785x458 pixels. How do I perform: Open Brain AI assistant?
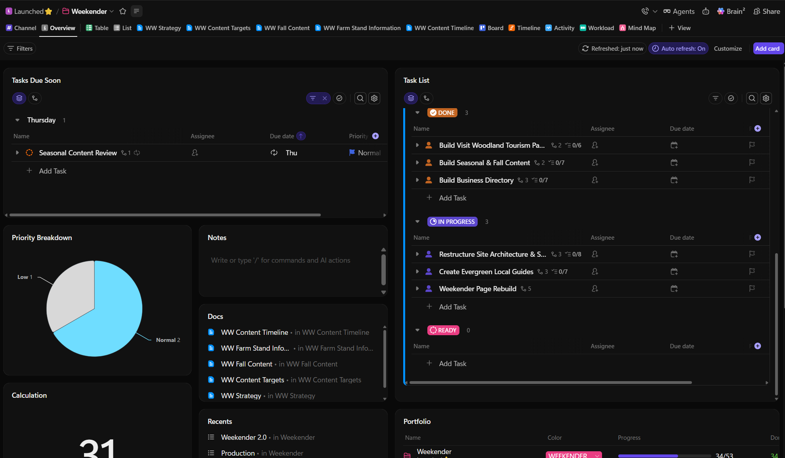coord(731,11)
